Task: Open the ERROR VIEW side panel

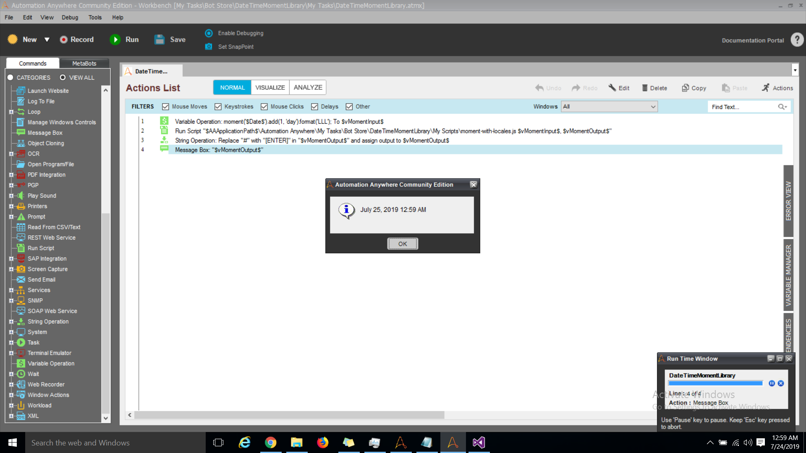Action: pyautogui.click(x=788, y=201)
